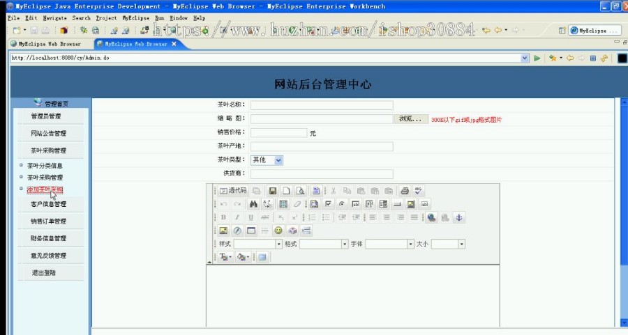This screenshot has height=335, width=628.
Task: Open the 大小 size dropdown
Action: tap(448, 244)
